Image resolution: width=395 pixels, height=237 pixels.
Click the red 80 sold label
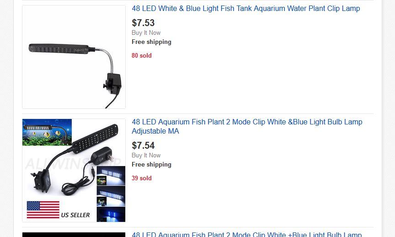click(x=141, y=56)
